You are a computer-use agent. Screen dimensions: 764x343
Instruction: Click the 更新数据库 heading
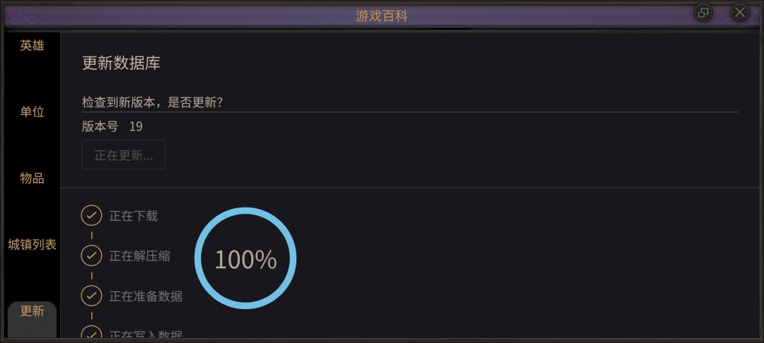[121, 63]
